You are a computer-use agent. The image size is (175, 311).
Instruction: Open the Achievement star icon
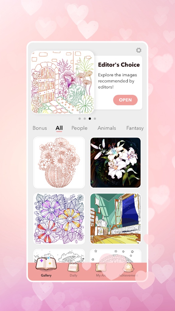tap(128, 267)
